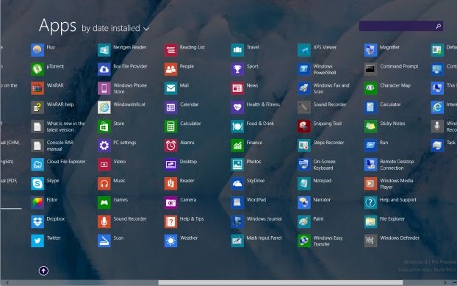
Task: Open Command Prompt icon
Action: pyautogui.click(x=371, y=69)
